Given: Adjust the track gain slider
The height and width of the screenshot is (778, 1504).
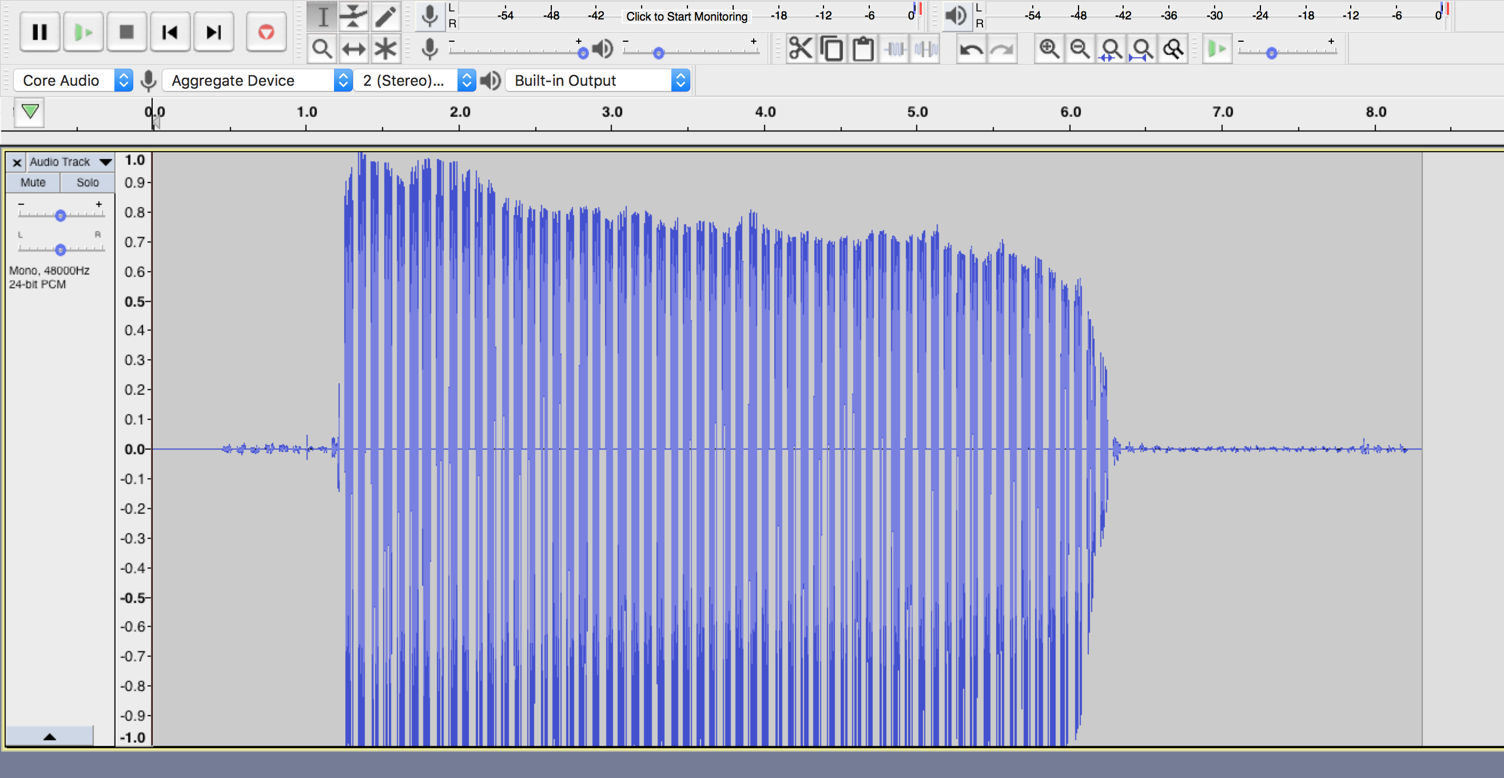Looking at the screenshot, I should tap(61, 215).
